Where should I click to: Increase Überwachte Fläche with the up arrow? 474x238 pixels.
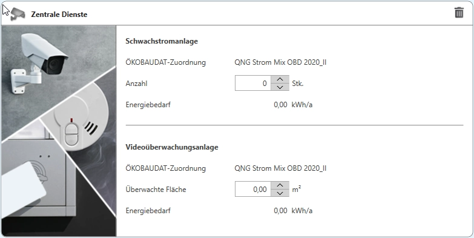pos(280,185)
